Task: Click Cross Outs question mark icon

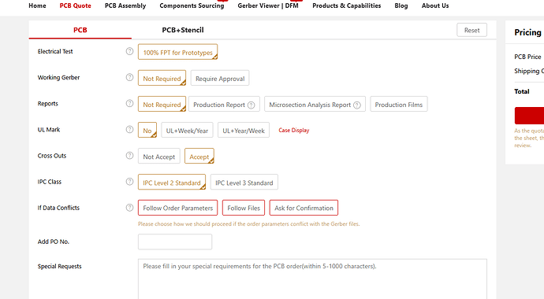Action: [129, 155]
